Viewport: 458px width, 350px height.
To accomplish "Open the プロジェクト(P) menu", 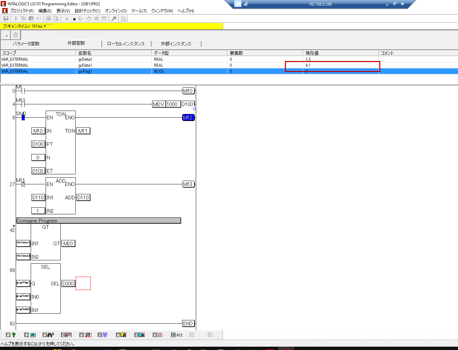I will click(x=22, y=11).
